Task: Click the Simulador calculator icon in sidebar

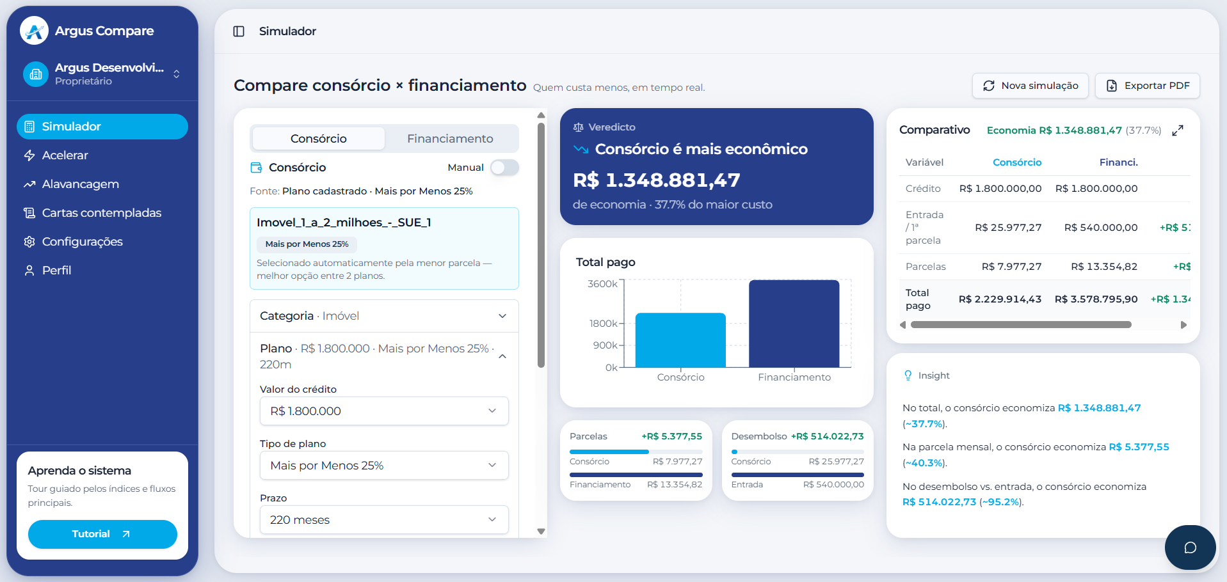Action: (x=29, y=127)
